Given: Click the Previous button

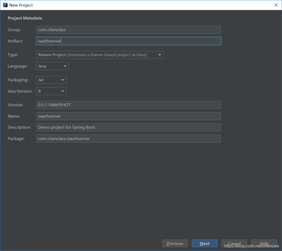Looking at the screenshot, I should (x=175, y=243).
